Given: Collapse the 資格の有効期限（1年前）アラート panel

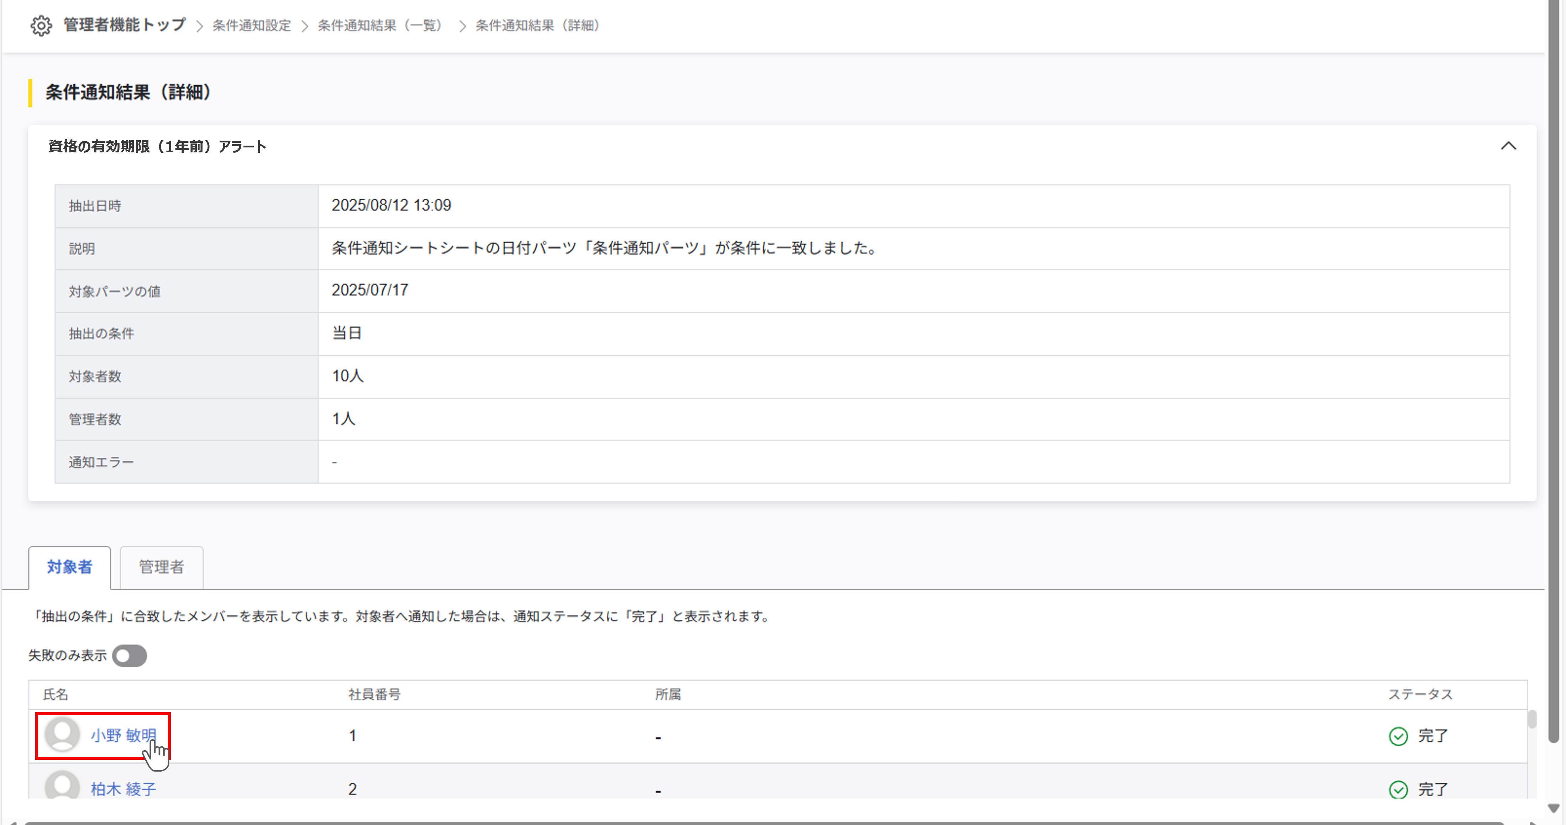Looking at the screenshot, I should pos(1509,146).
